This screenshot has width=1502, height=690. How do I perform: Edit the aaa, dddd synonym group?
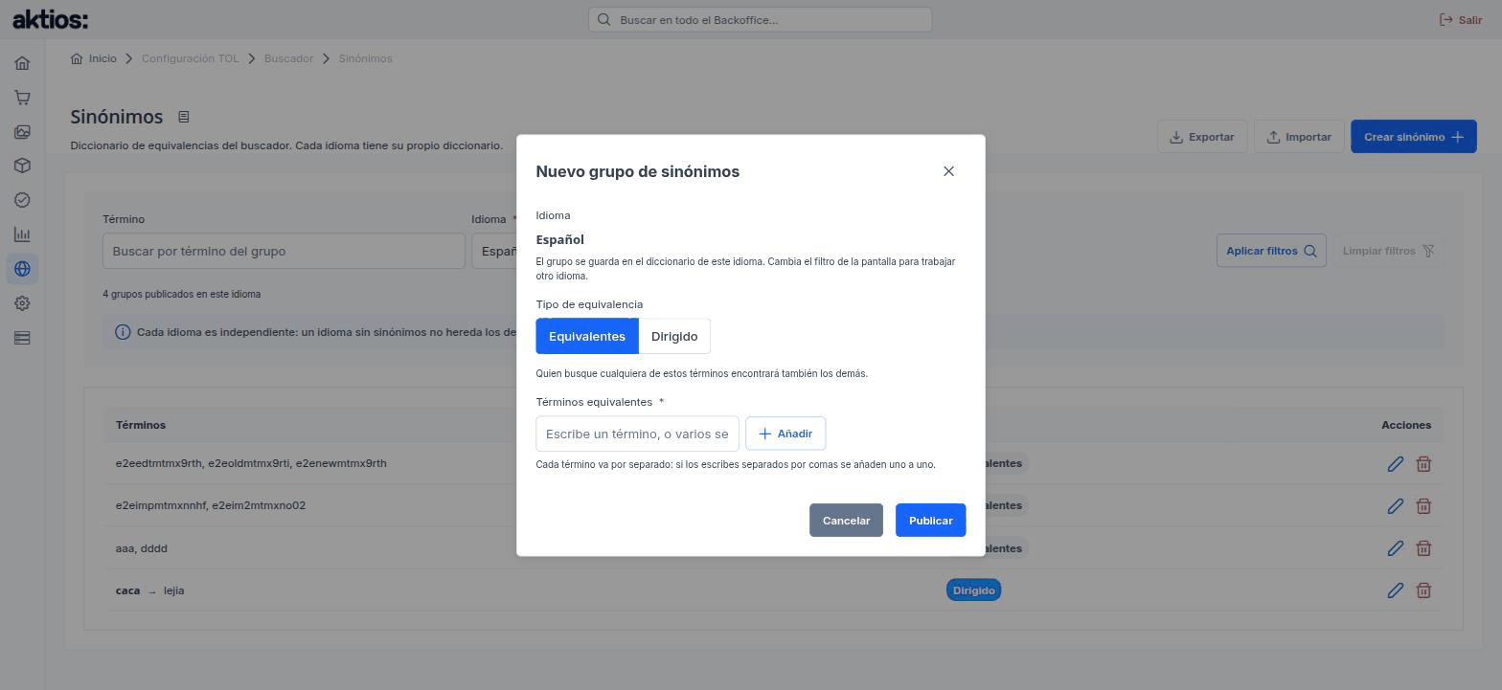tap(1395, 548)
